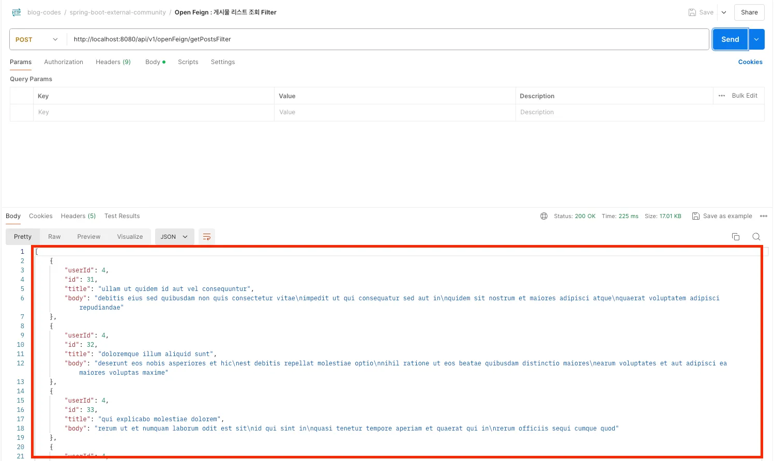The height and width of the screenshot is (461, 774).
Task: Click the Size: 17.01 KB text
Action: point(663,216)
